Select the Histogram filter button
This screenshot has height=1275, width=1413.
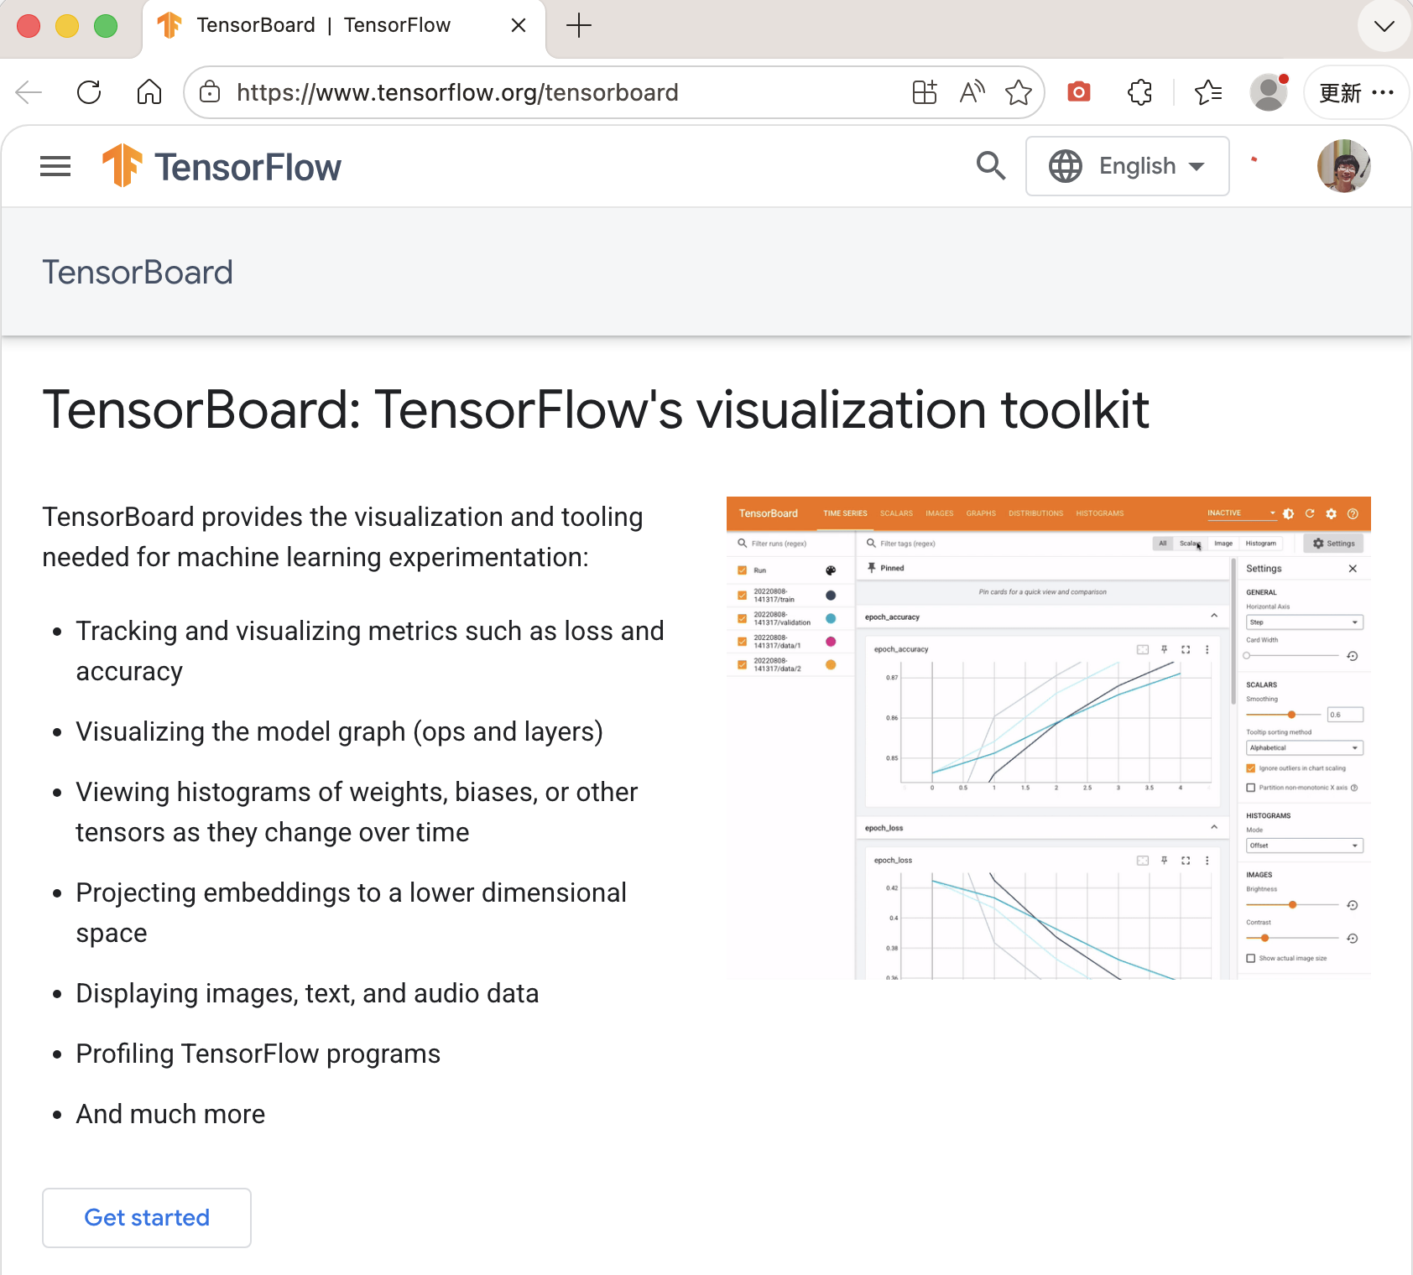[x=1260, y=544]
